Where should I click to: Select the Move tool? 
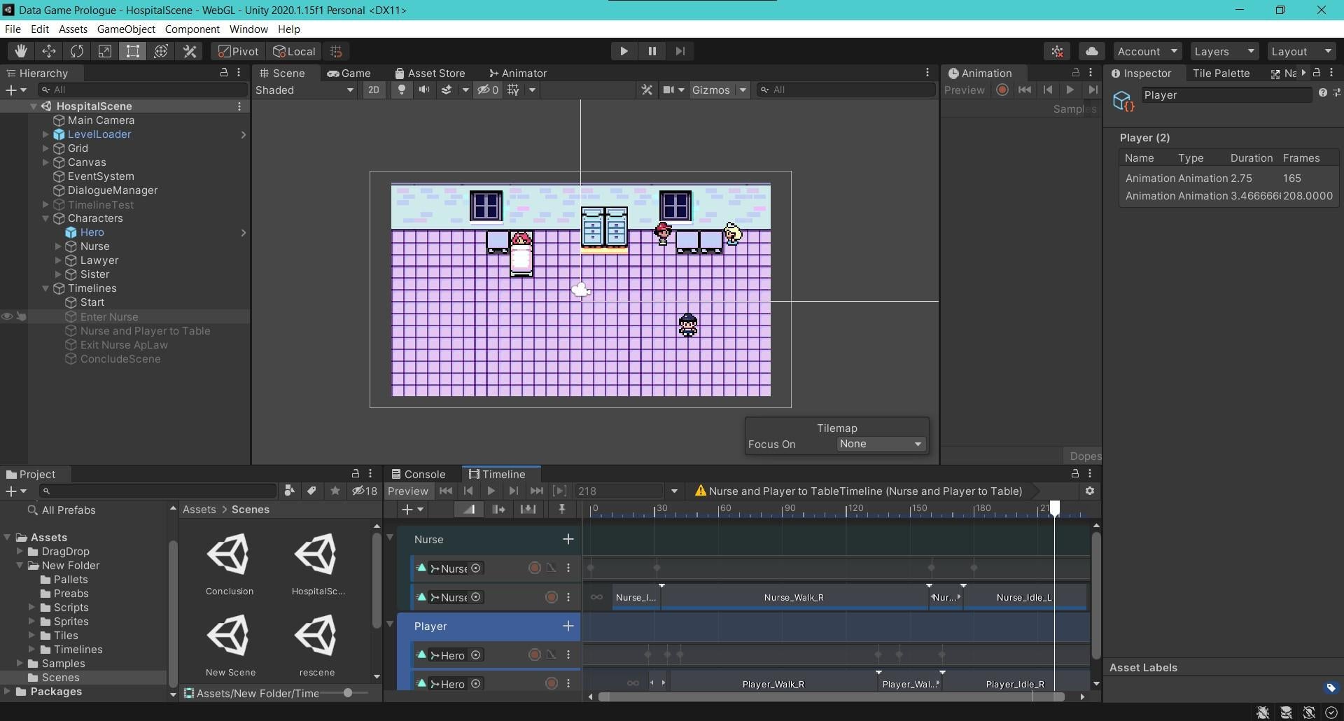pyautogui.click(x=49, y=51)
